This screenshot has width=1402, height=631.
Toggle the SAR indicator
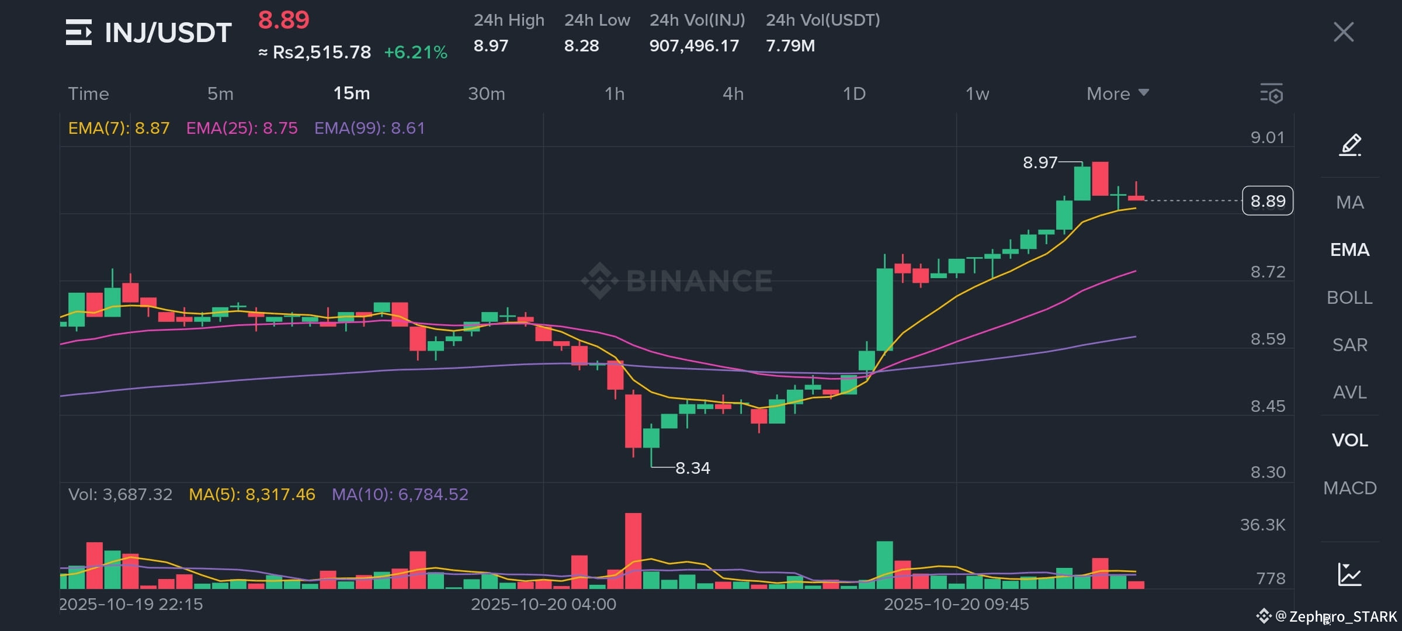pyautogui.click(x=1350, y=345)
